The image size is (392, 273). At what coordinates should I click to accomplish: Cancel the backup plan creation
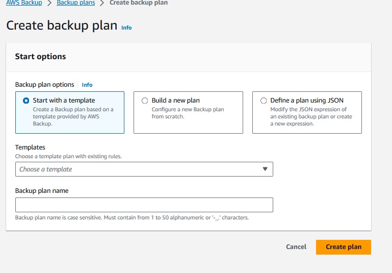pos(296,247)
